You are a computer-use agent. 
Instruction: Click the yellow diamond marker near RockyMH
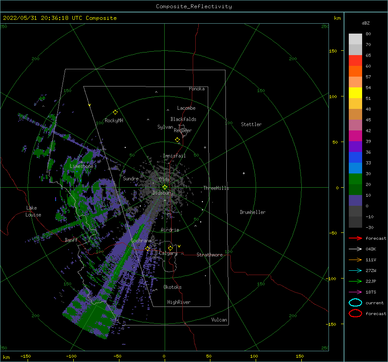click(115, 112)
